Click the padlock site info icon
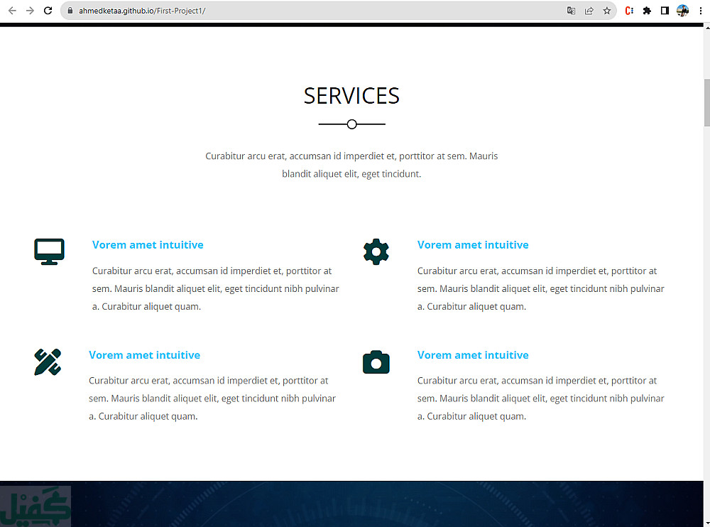The height and width of the screenshot is (527, 710). [x=70, y=11]
